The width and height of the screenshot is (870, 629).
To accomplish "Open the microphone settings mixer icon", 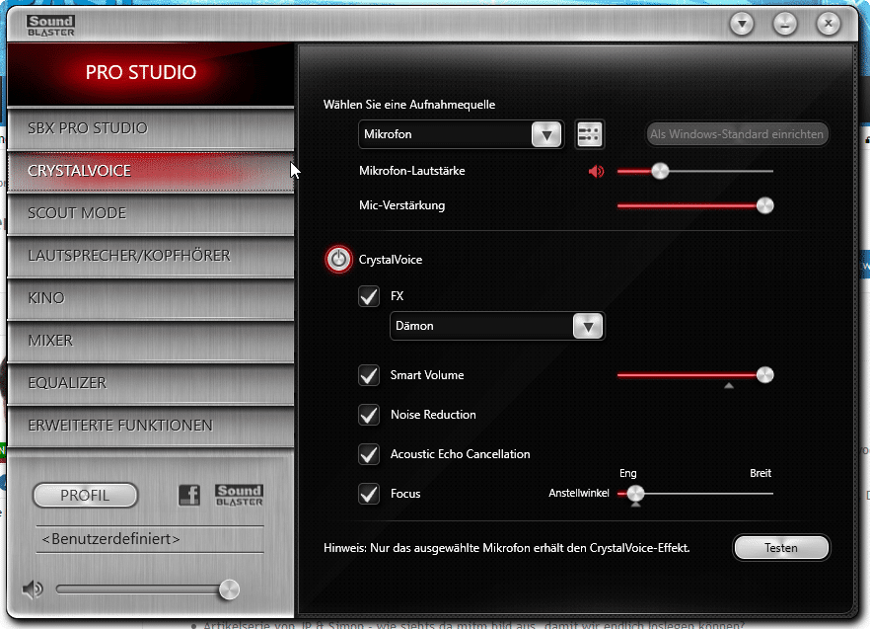I will (x=589, y=134).
